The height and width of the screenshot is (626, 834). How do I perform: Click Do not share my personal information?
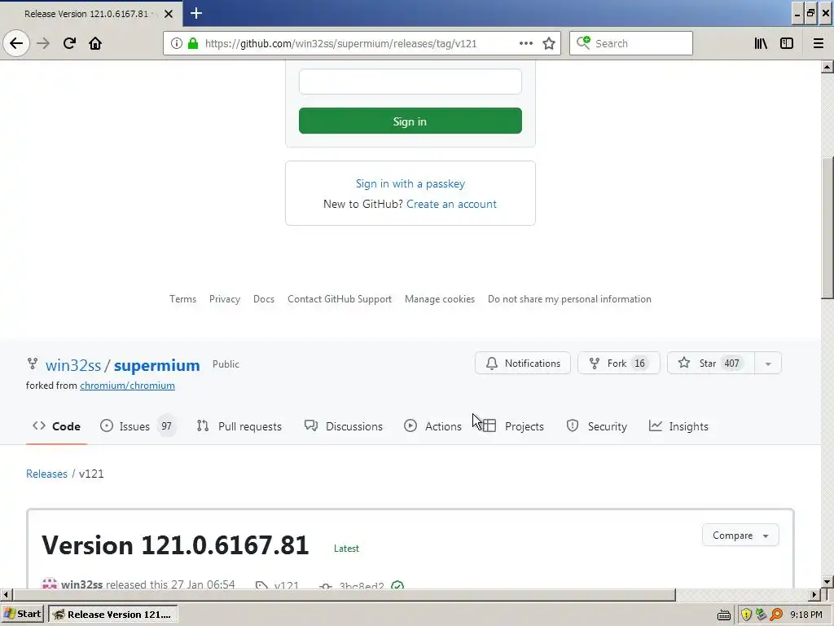[x=569, y=299]
